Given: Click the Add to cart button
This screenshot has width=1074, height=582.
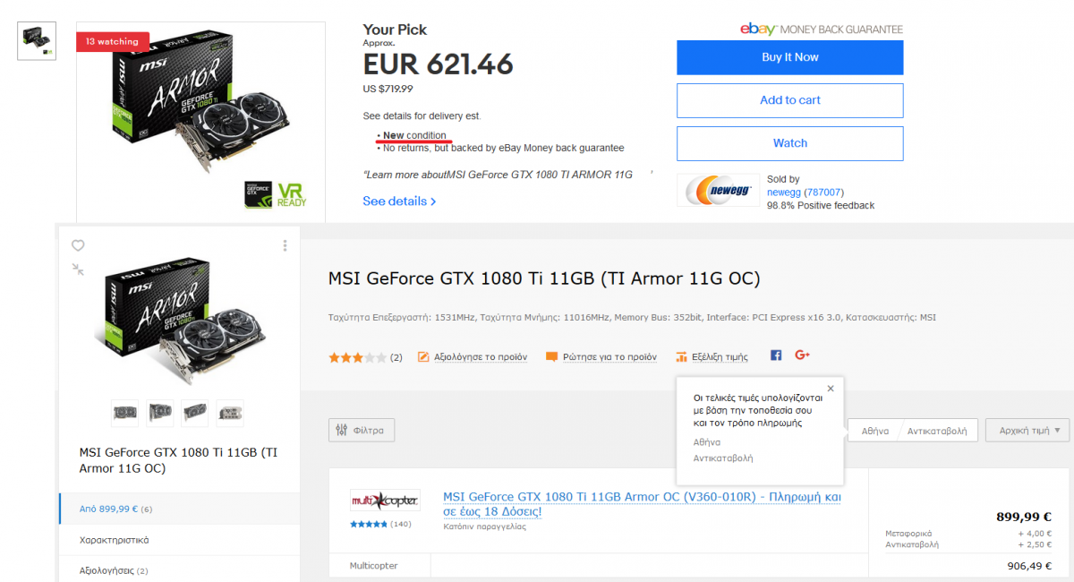Looking at the screenshot, I should [789, 100].
